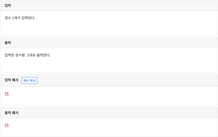The width and height of the screenshot is (218, 137).
Task: Click the word 1개가 in input description
Action: click(16, 18)
